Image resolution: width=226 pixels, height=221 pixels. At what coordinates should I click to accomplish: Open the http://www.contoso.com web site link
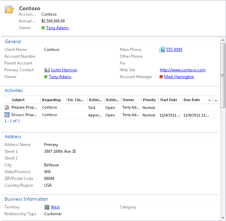click(x=183, y=70)
